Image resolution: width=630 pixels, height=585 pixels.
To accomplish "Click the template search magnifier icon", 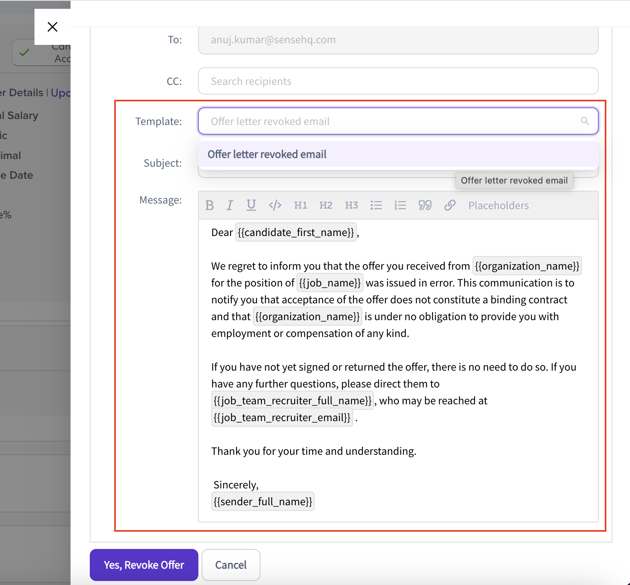I will click(585, 121).
